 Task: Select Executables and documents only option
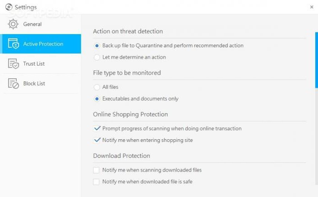96,99
